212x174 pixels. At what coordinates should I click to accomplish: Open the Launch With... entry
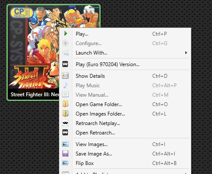pyautogui.click(x=125, y=53)
